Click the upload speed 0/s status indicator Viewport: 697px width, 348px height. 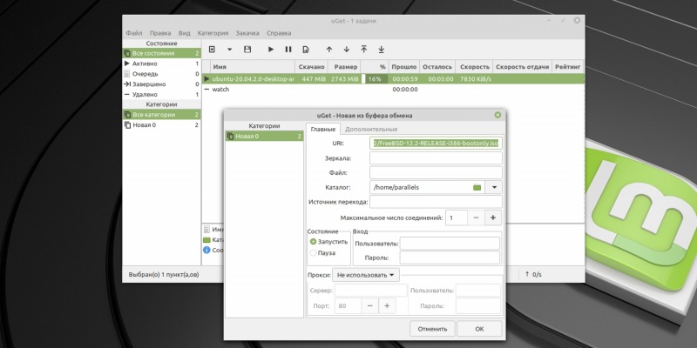tap(533, 274)
